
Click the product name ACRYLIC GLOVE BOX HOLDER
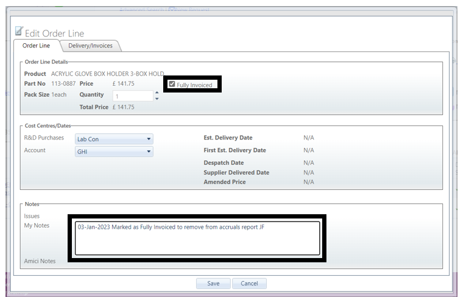[x=108, y=74]
